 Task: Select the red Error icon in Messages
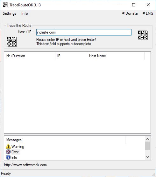tap(8, 152)
